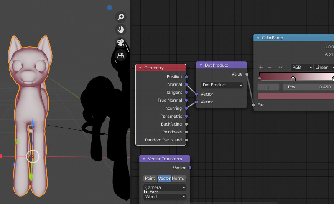Click the Pos 0.450 value field
Image resolution: width=334 pixels, height=204 pixels.
(x=308, y=87)
